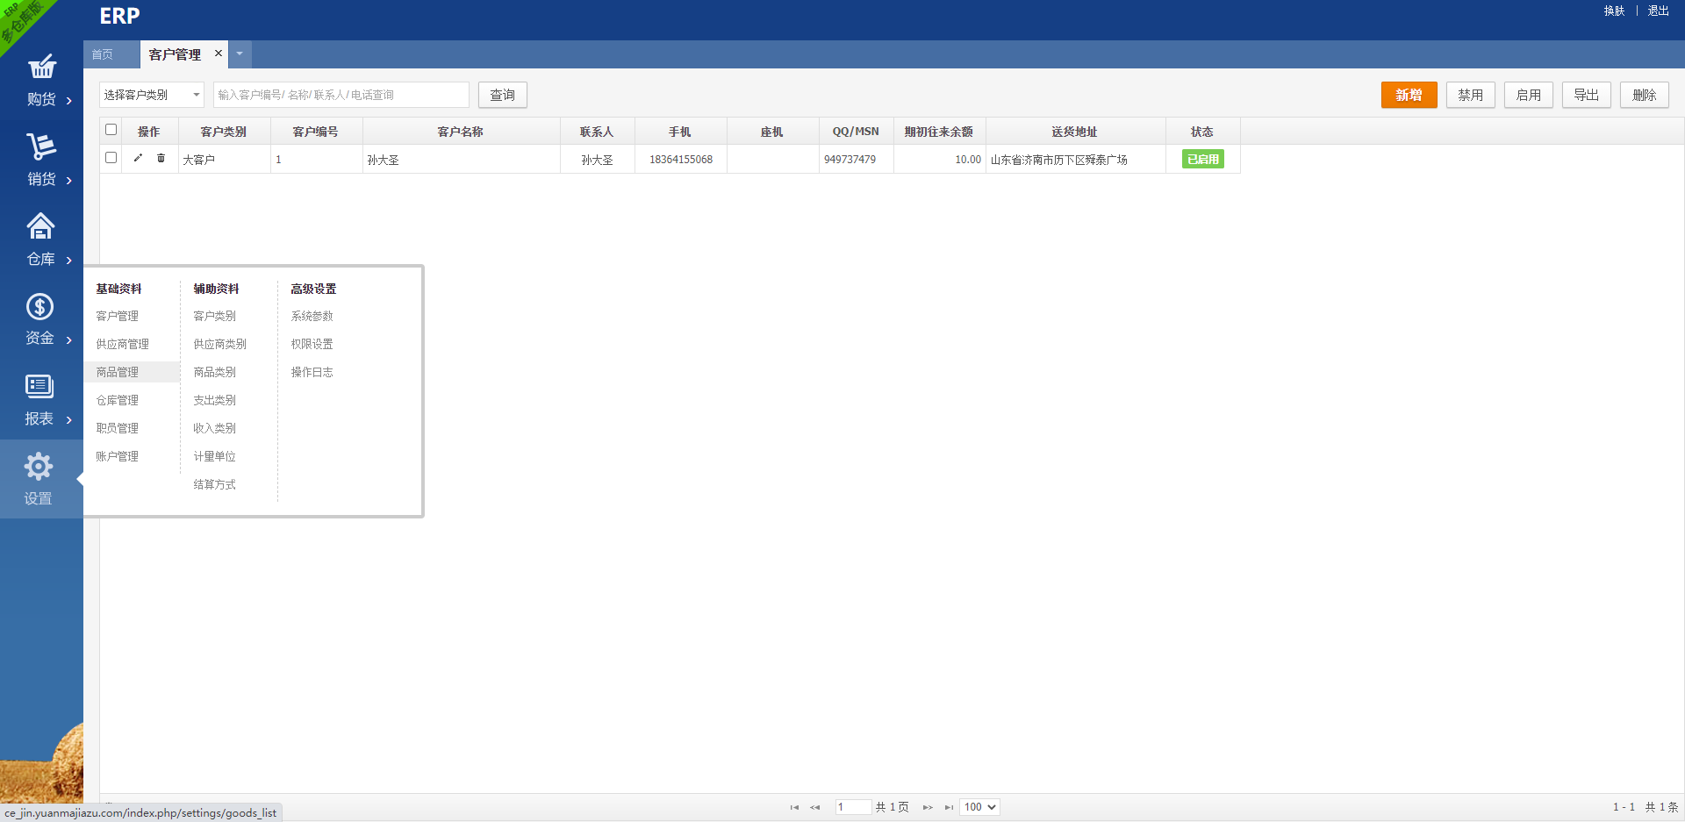Screen dimensions: 1685x822
Task: Click the 禁用 disable button
Action: click(x=1471, y=95)
